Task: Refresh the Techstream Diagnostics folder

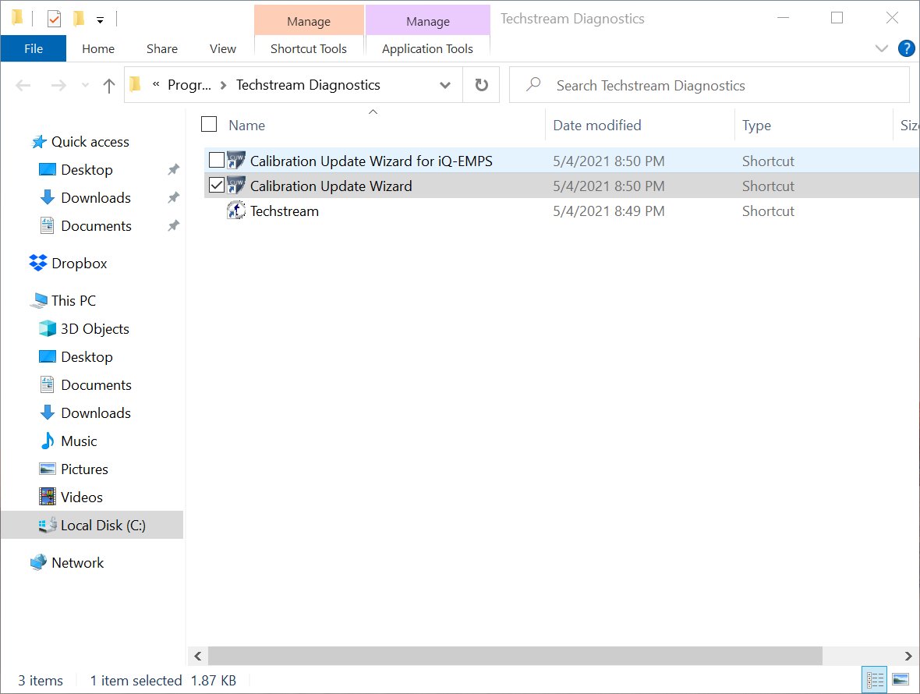Action: pyautogui.click(x=481, y=85)
